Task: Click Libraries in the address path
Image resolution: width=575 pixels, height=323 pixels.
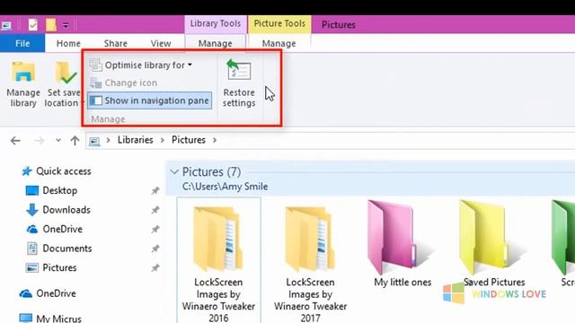Action: click(x=136, y=140)
